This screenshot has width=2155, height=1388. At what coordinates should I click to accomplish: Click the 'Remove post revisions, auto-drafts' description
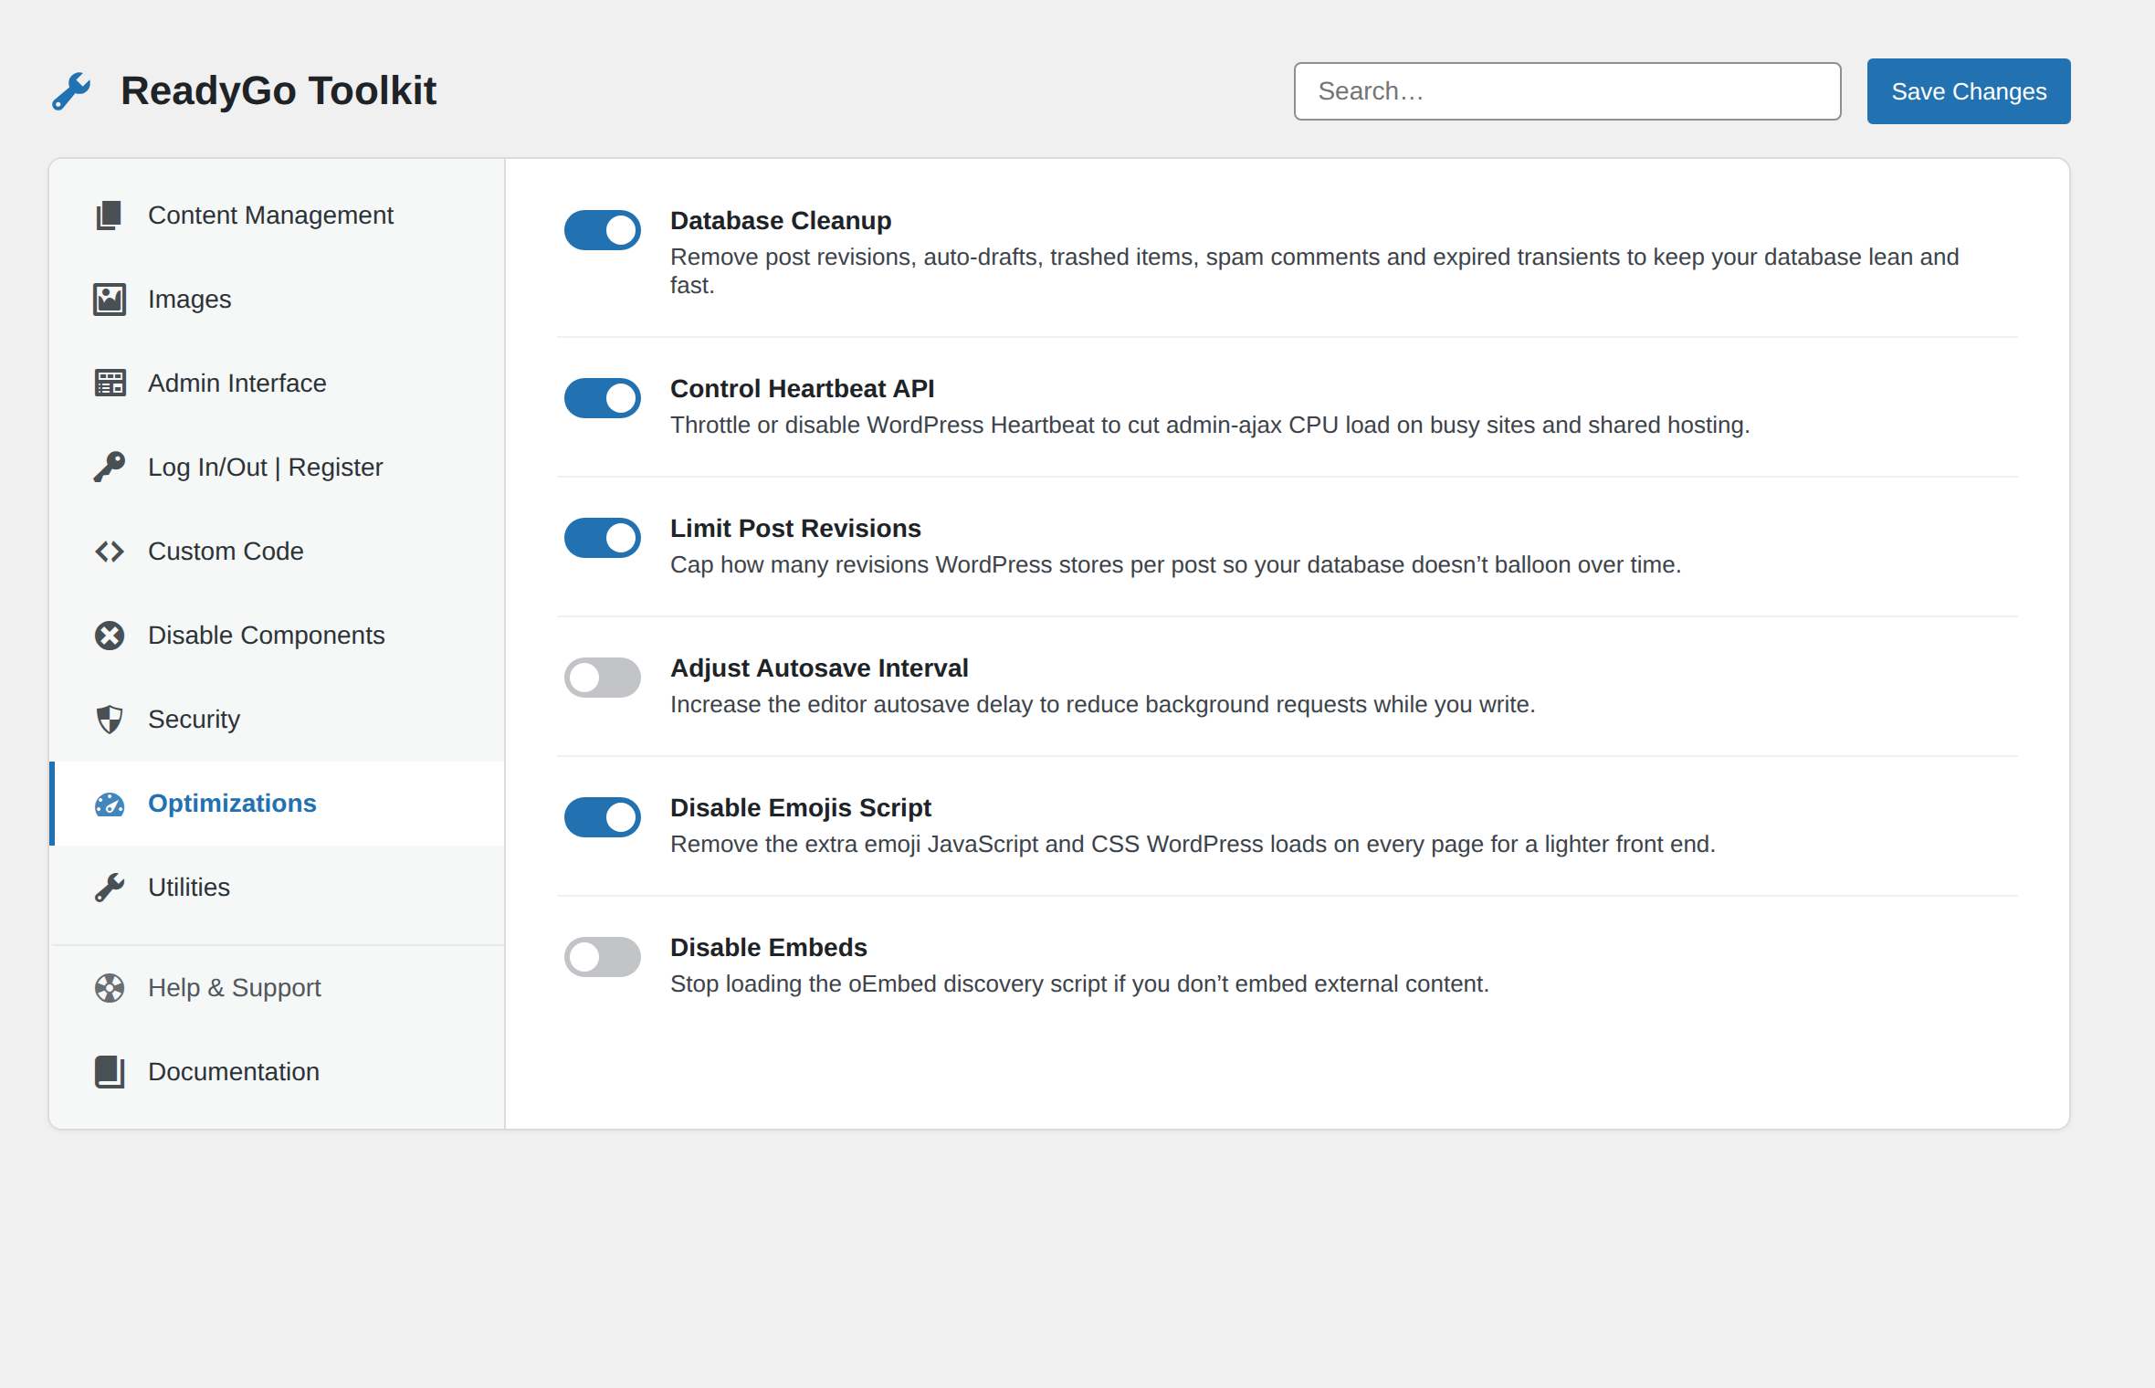(1315, 271)
